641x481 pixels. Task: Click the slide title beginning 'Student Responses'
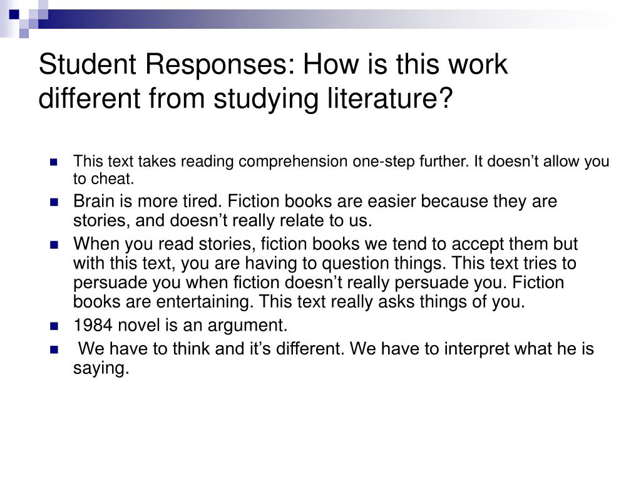click(273, 81)
